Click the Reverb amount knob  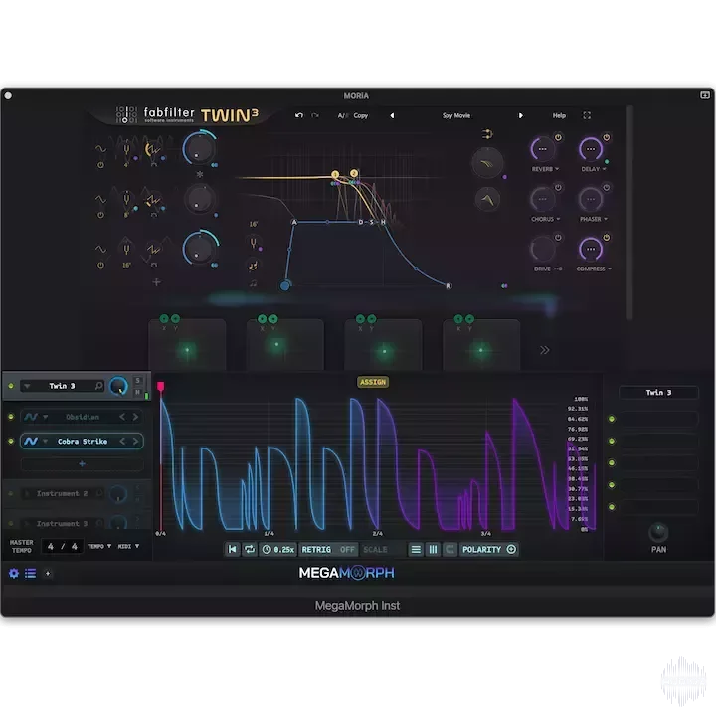pos(543,149)
